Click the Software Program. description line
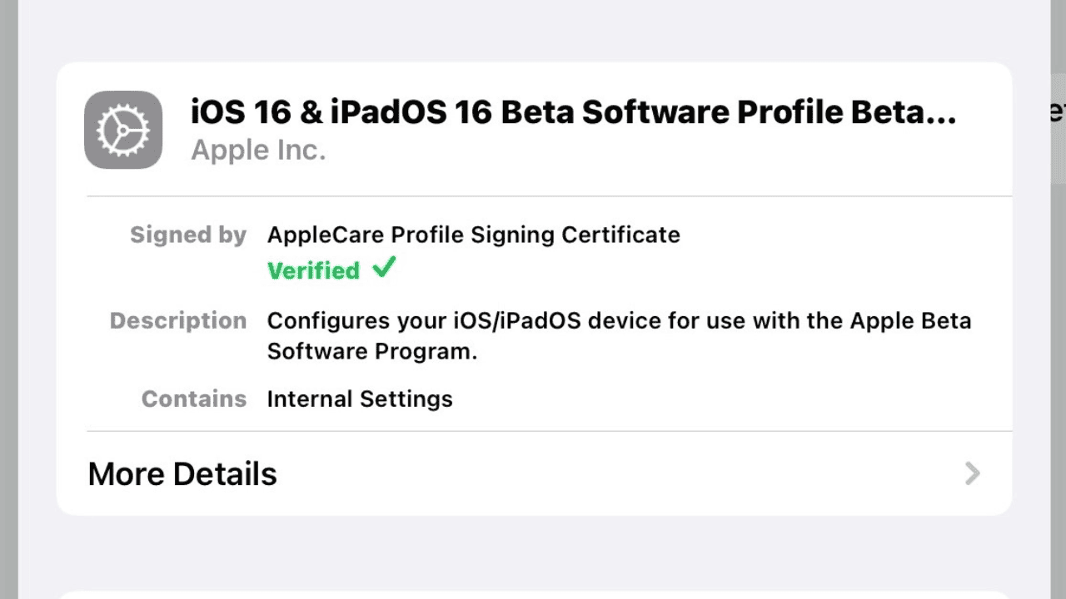 click(372, 352)
